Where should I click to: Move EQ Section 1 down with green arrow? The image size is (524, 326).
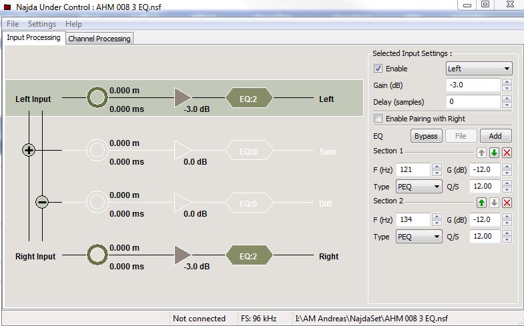(x=494, y=153)
